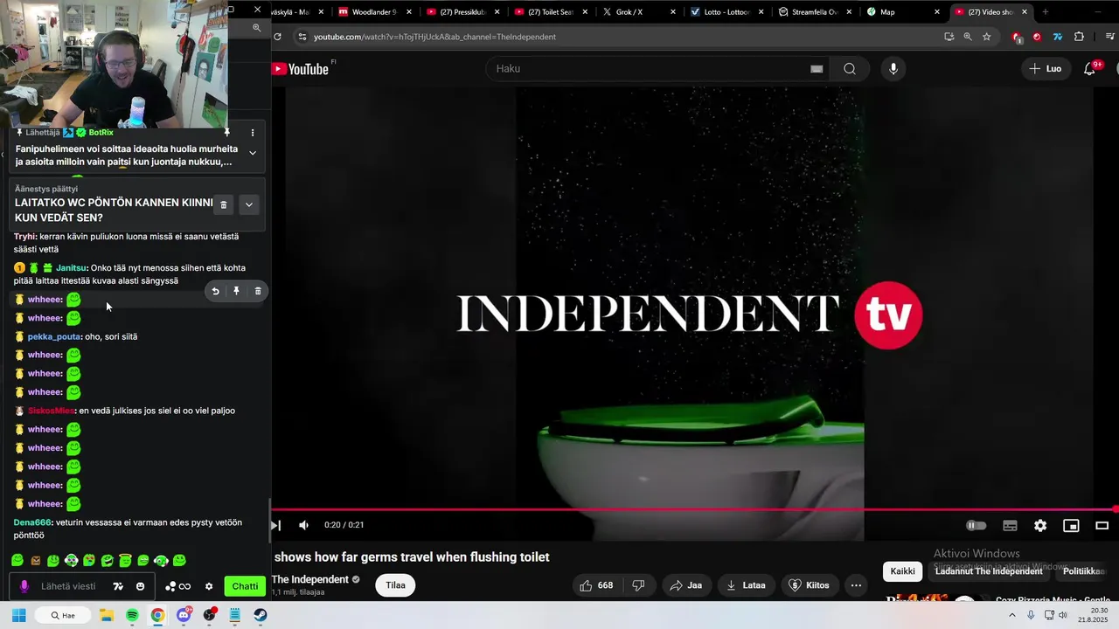Screen dimensions: 1119x629
Task: Subscribe with Tilaa button
Action: coord(395,585)
